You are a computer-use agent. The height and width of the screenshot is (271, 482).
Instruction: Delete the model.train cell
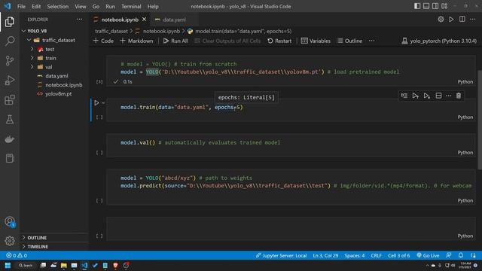point(459,96)
